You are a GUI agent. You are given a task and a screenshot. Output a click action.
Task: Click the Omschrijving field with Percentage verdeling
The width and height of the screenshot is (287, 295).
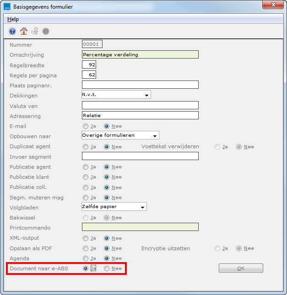pos(140,54)
